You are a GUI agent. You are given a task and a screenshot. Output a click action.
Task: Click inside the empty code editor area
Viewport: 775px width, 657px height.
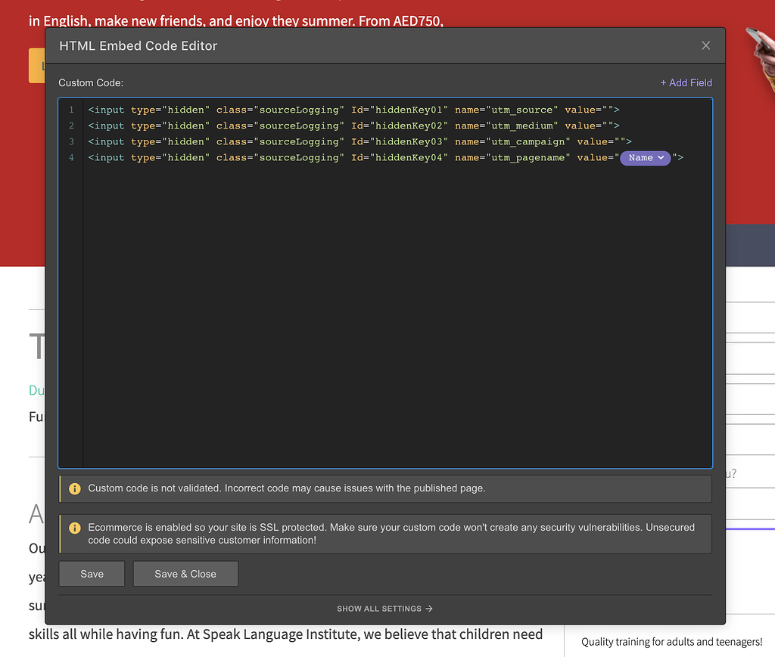[378, 302]
